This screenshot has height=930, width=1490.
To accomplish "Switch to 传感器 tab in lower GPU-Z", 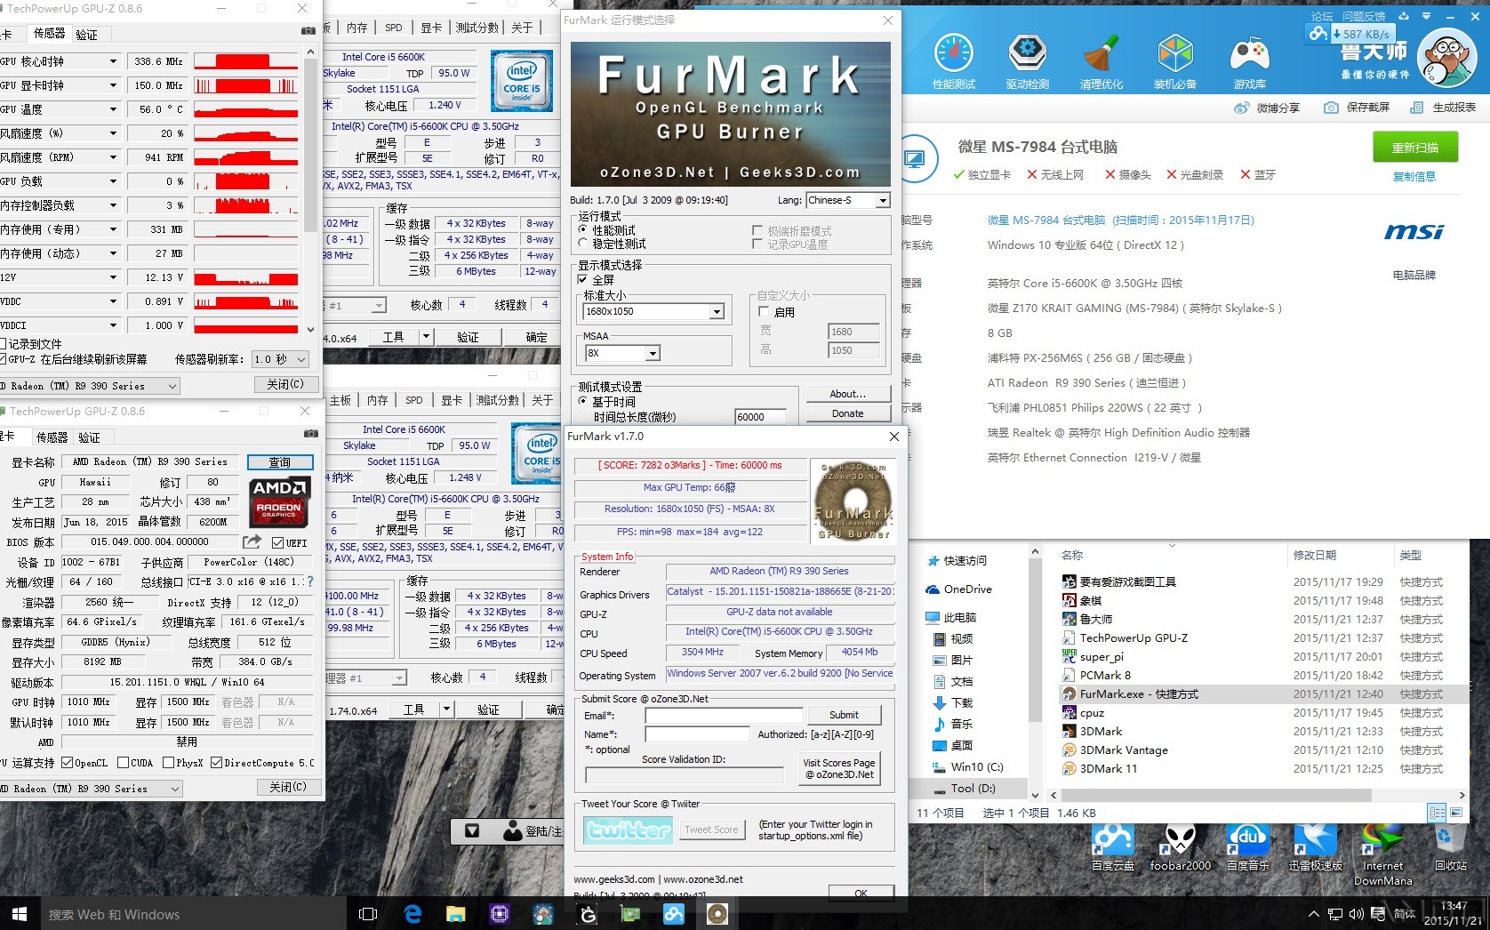I will 52,437.
